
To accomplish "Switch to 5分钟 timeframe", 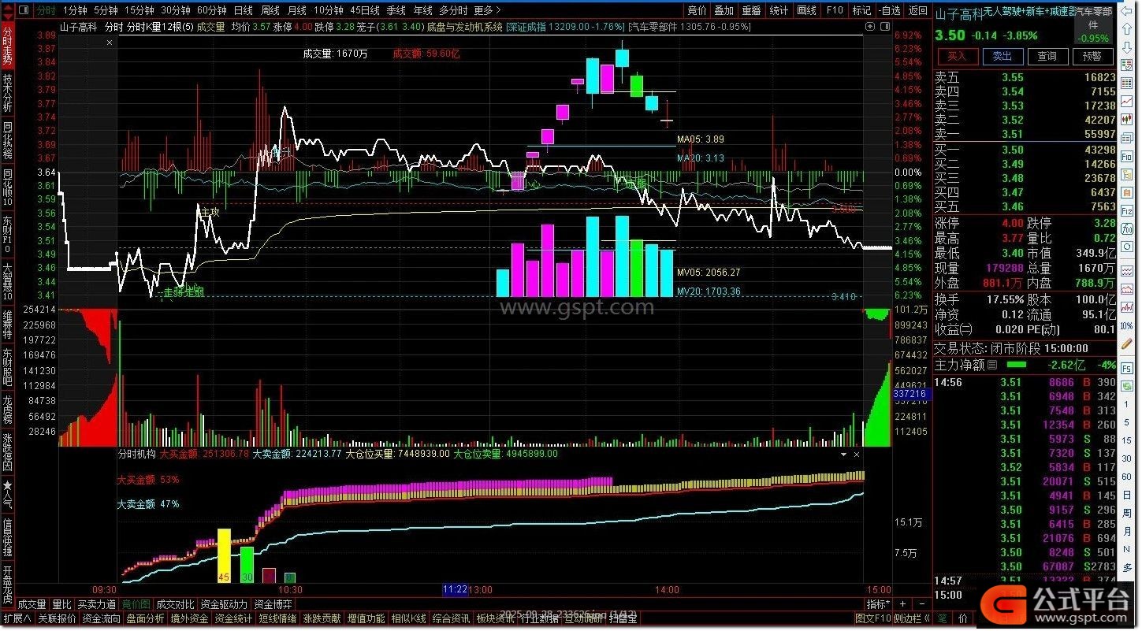I will 106,10.
